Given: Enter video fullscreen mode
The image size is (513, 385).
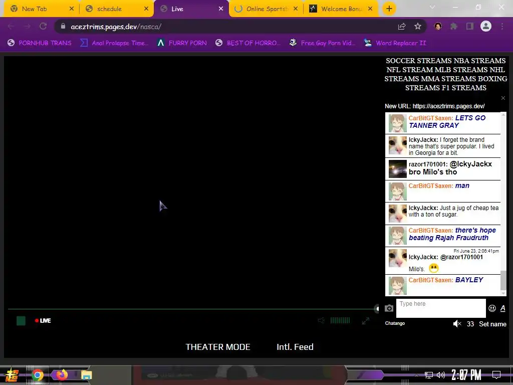Looking at the screenshot, I should [x=365, y=321].
